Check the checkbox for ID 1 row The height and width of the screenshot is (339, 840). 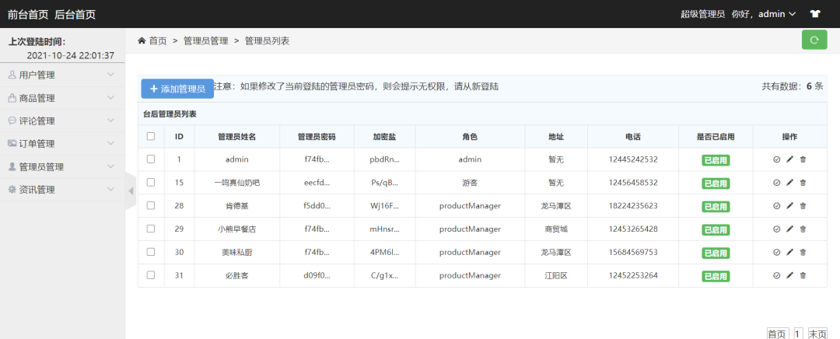151,159
